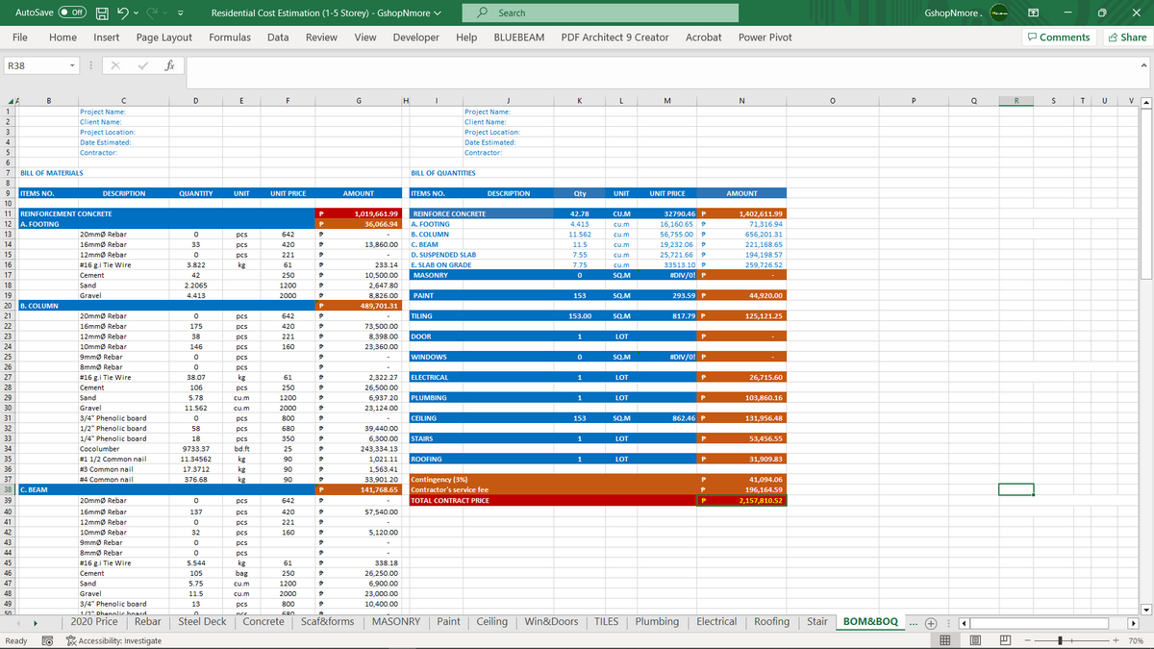The height and width of the screenshot is (649, 1154).
Task: Click the New Sheet plus icon
Action: 932,622
